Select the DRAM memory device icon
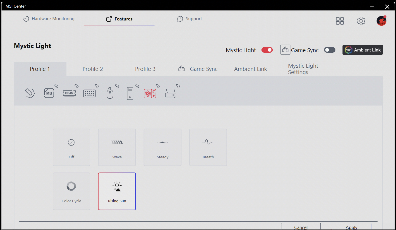The image size is (396, 230). point(69,93)
